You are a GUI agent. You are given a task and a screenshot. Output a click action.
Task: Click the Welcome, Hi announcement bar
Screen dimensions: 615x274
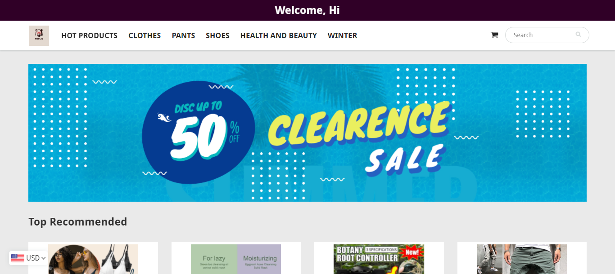(x=307, y=10)
